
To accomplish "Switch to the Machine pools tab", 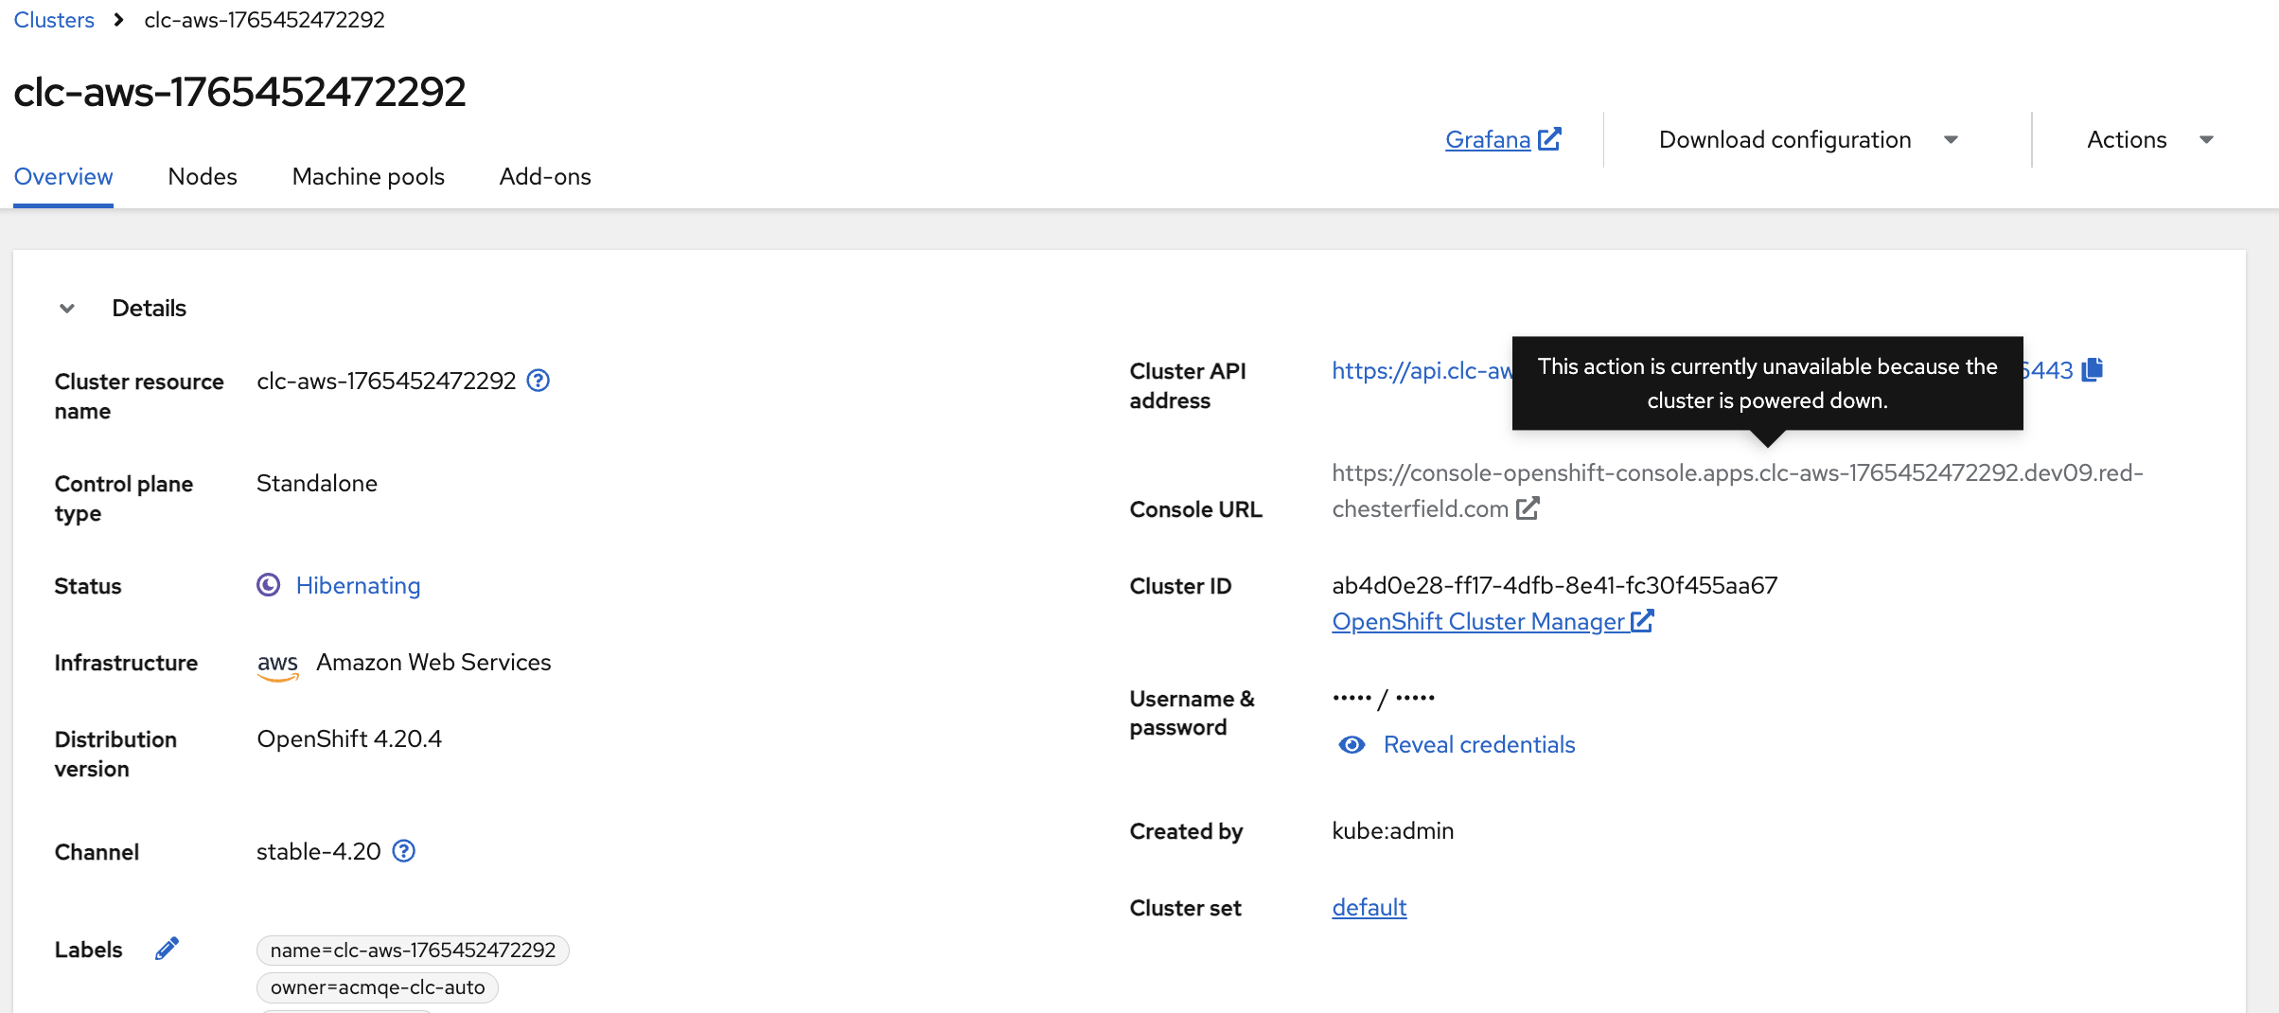I will pyautogui.click(x=368, y=177).
